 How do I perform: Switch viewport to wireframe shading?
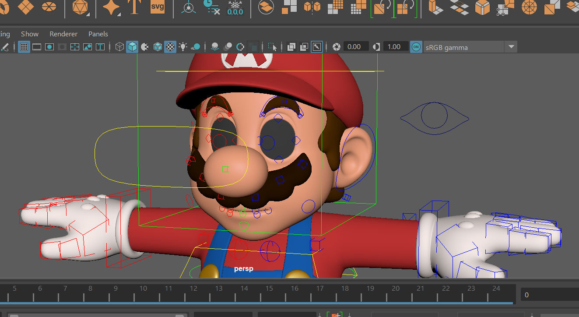tap(119, 47)
